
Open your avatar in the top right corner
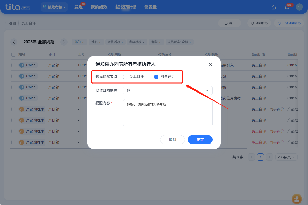tap(299, 7)
